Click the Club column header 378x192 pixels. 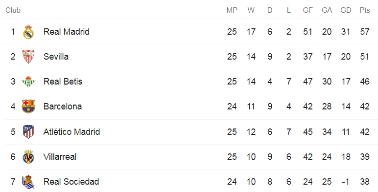[x=13, y=10]
